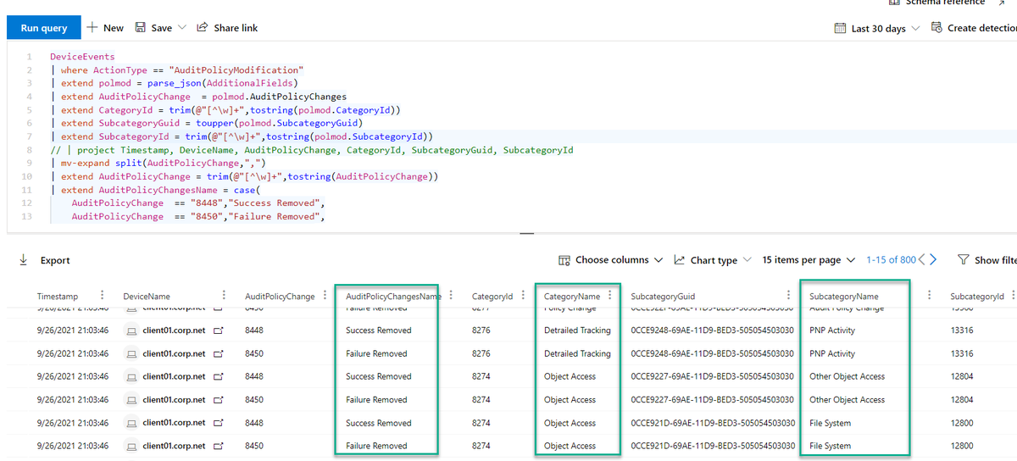Open client01.corp.net link in Success Removed PNP Activity row
1017x461 pixels.
tap(174, 330)
